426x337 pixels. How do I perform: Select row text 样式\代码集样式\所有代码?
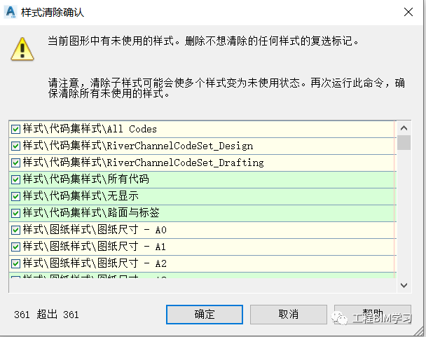click(x=86, y=179)
